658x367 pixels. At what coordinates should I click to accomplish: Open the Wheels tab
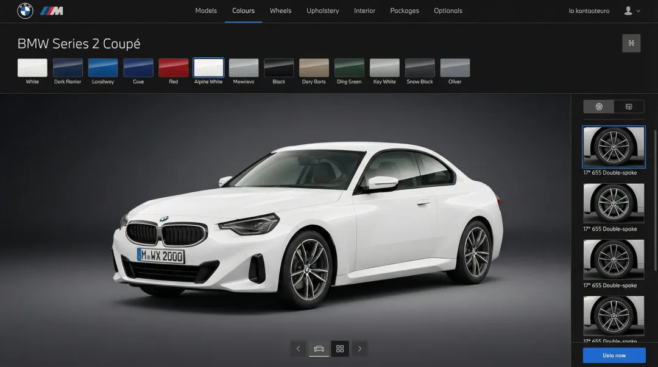coord(280,11)
